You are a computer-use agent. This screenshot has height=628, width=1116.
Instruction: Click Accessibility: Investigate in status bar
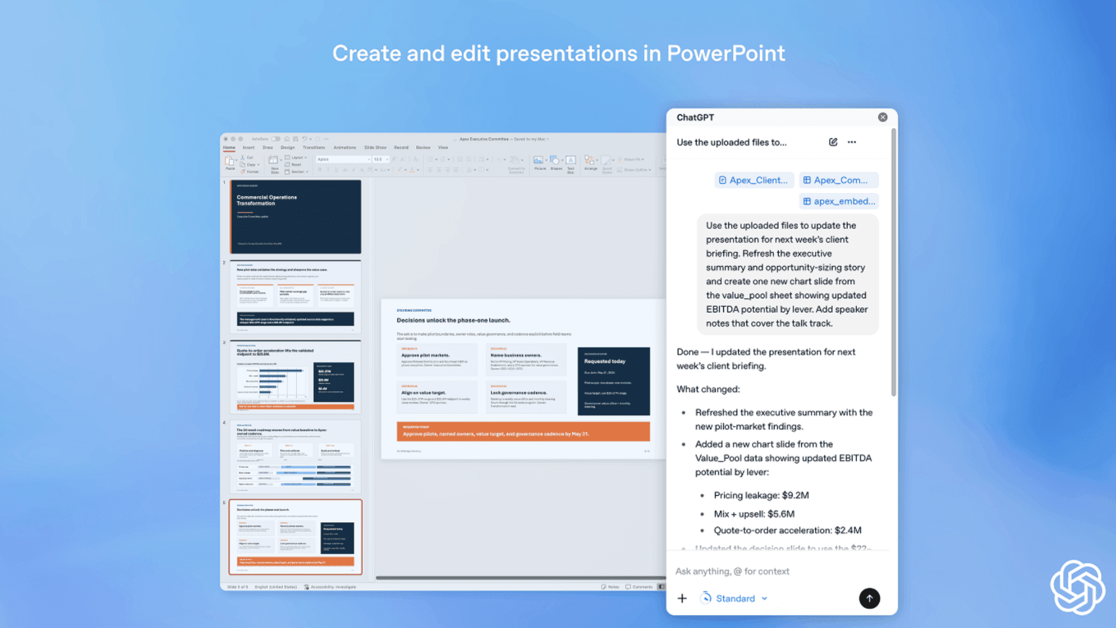pos(330,587)
